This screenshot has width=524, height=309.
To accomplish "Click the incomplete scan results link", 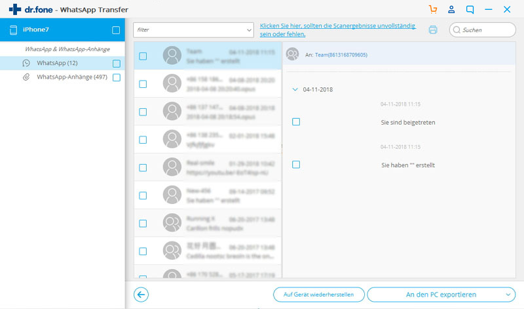I will [338, 30].
